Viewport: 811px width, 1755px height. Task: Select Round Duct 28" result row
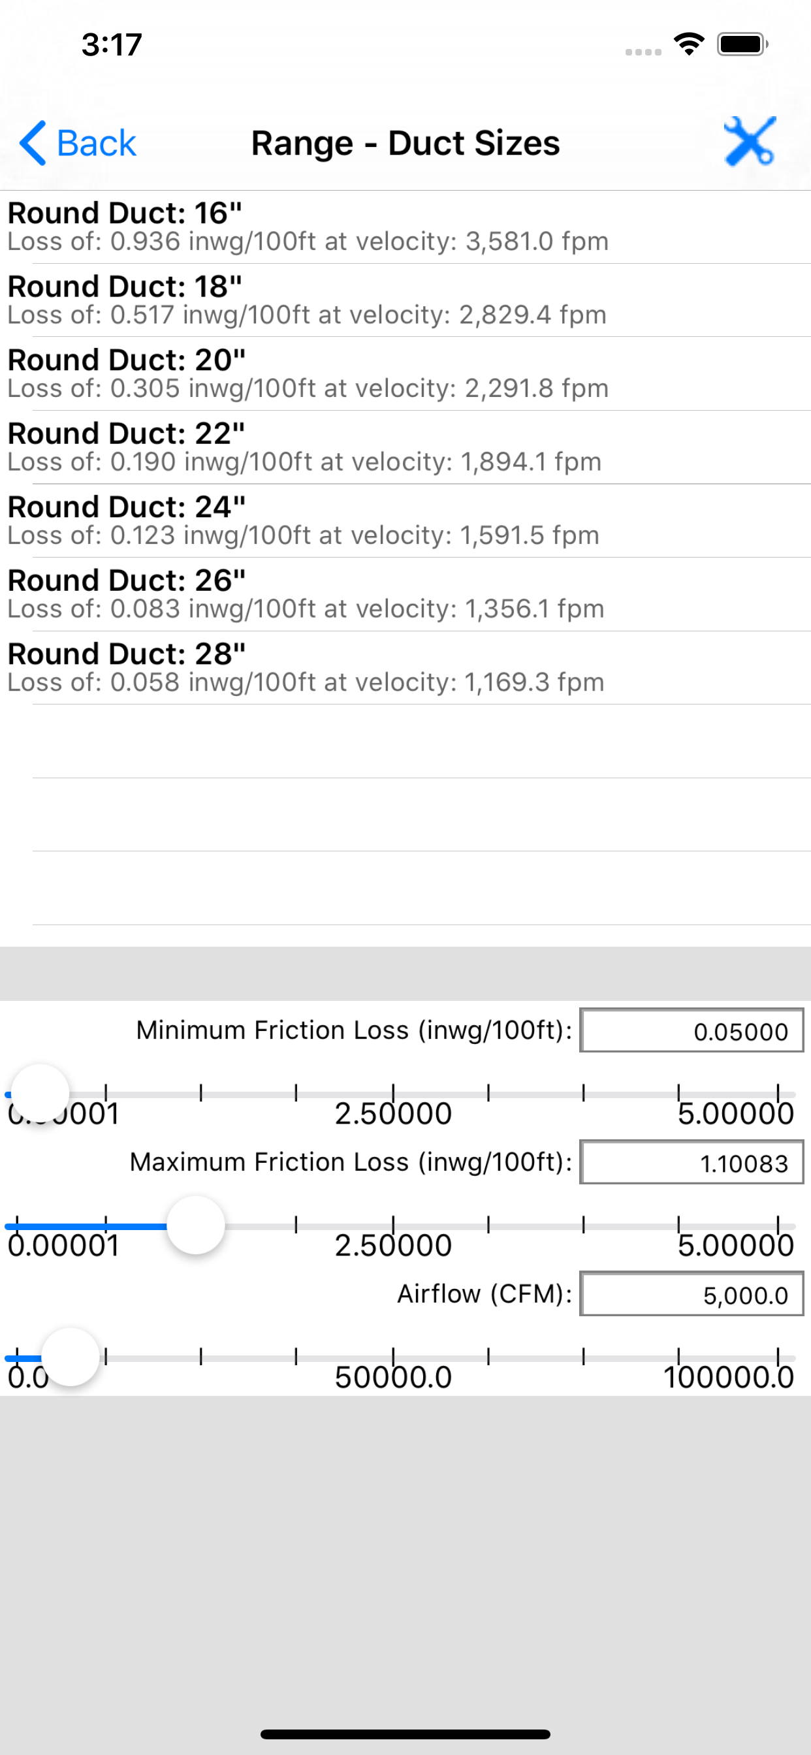click(405, 669)
